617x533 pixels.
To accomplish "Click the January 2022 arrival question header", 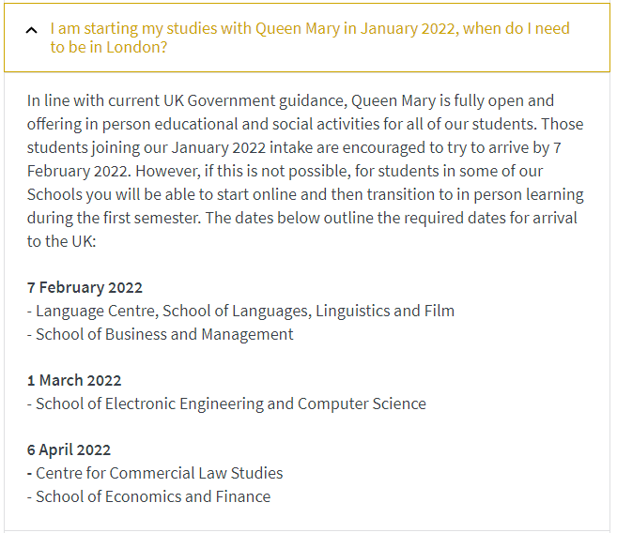I will click(x=307, y=38).
